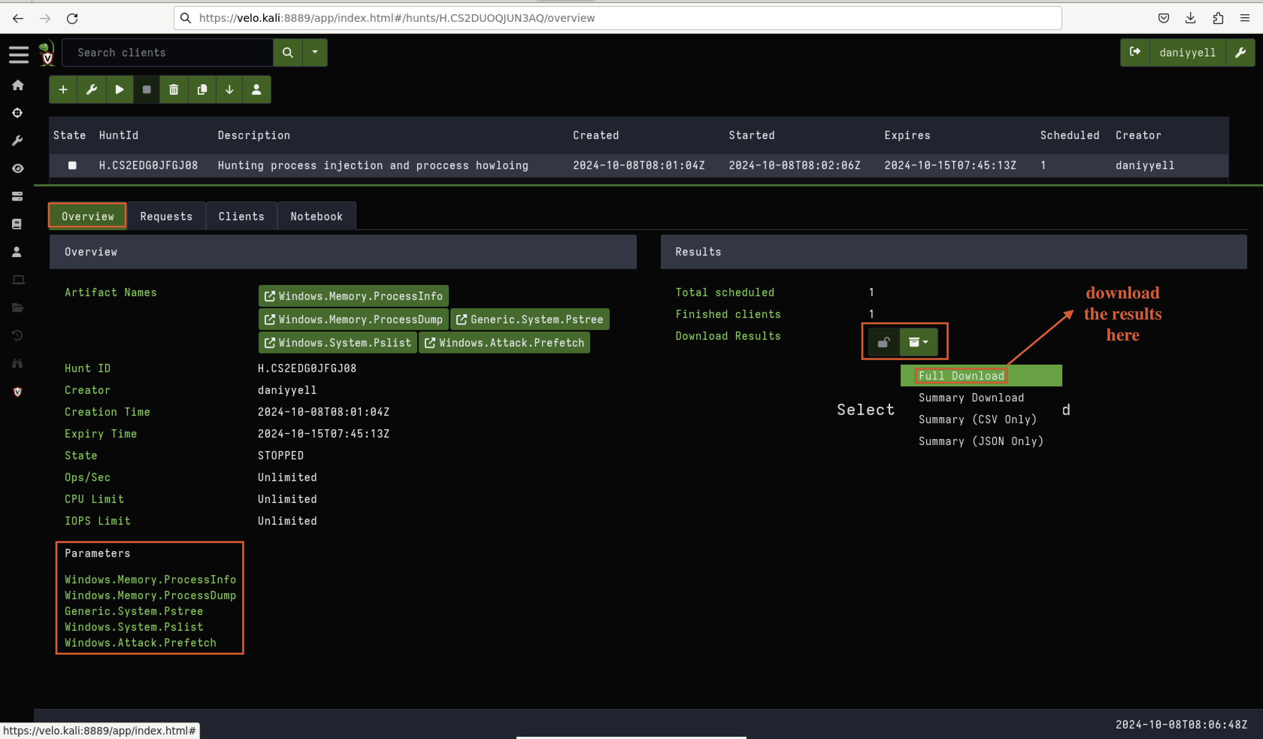Stop the hunt with square button

[146, 89]
